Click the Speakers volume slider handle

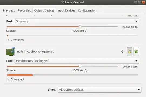[x=80, y=27]
